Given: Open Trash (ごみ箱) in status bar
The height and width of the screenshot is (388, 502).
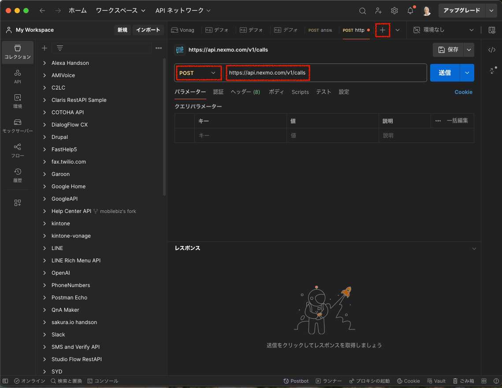Looking at the screenshot, I should (464, 381).
